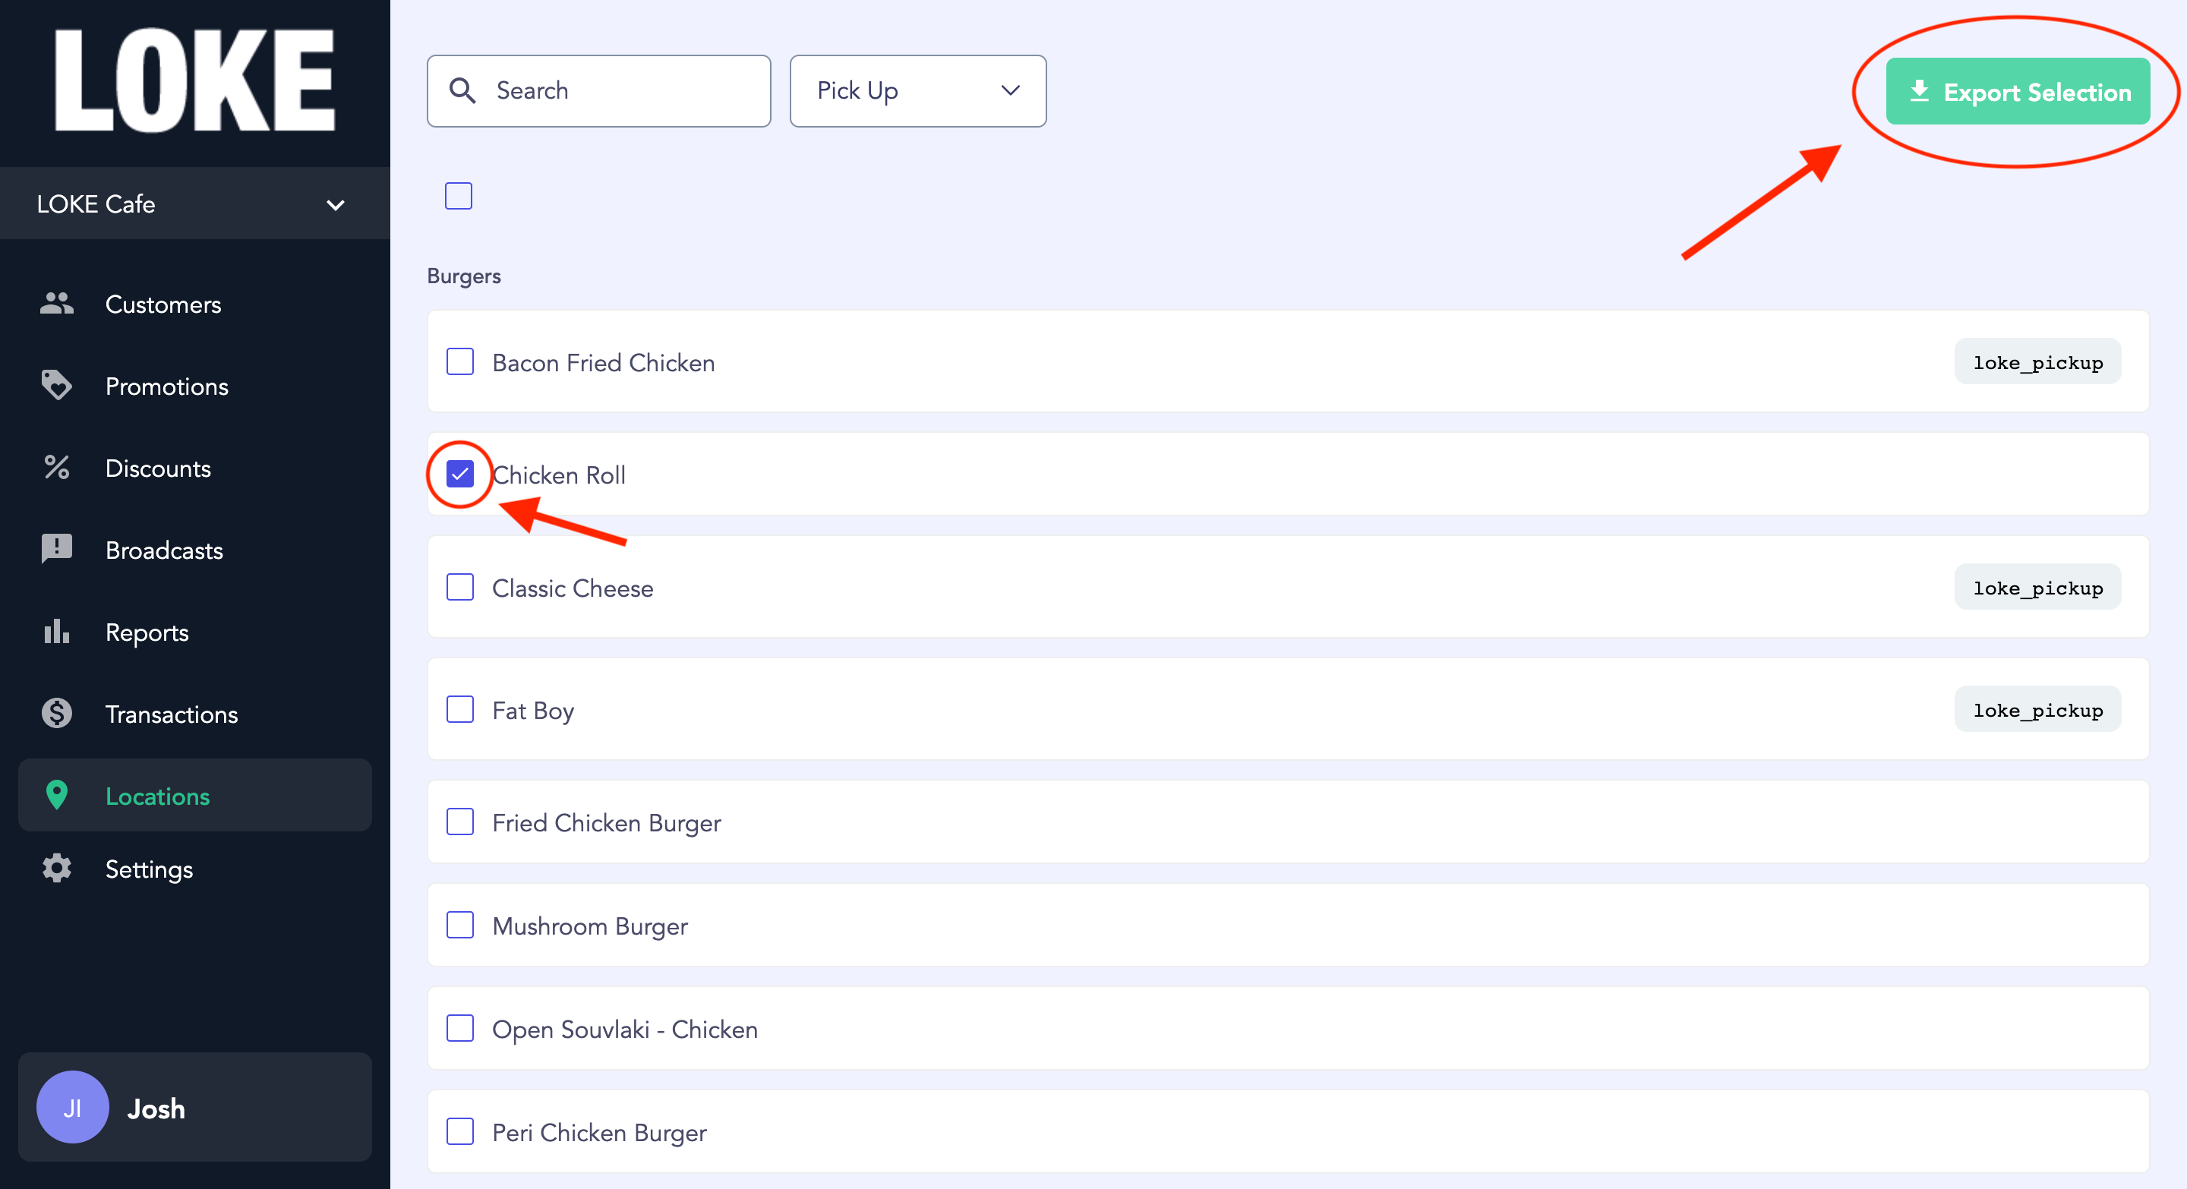Open the Customers menu item

pos(195,304)
